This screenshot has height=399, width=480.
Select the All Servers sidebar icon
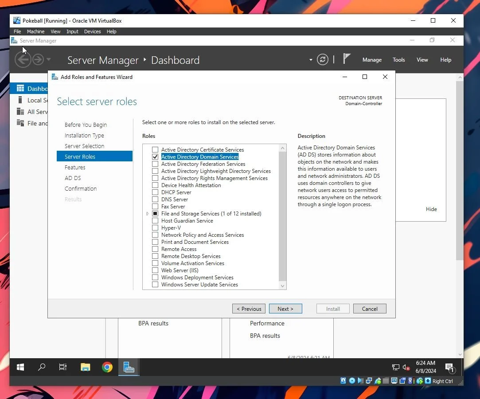[20, 111]
